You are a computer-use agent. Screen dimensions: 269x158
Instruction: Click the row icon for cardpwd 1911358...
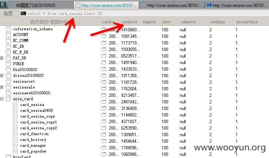point(104,76)
